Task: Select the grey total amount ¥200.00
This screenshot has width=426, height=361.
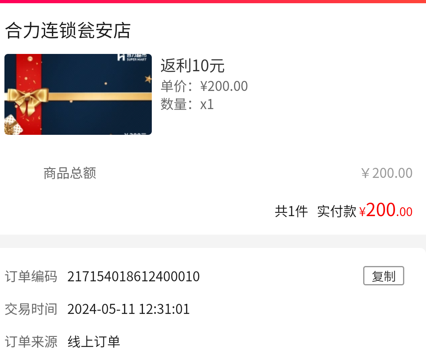Action: coord(387,173)
